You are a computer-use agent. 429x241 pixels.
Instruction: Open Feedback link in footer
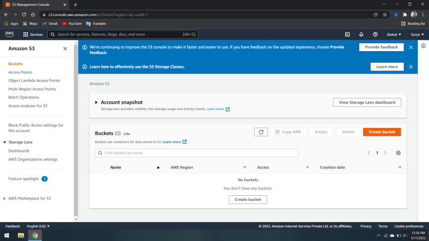13,226
